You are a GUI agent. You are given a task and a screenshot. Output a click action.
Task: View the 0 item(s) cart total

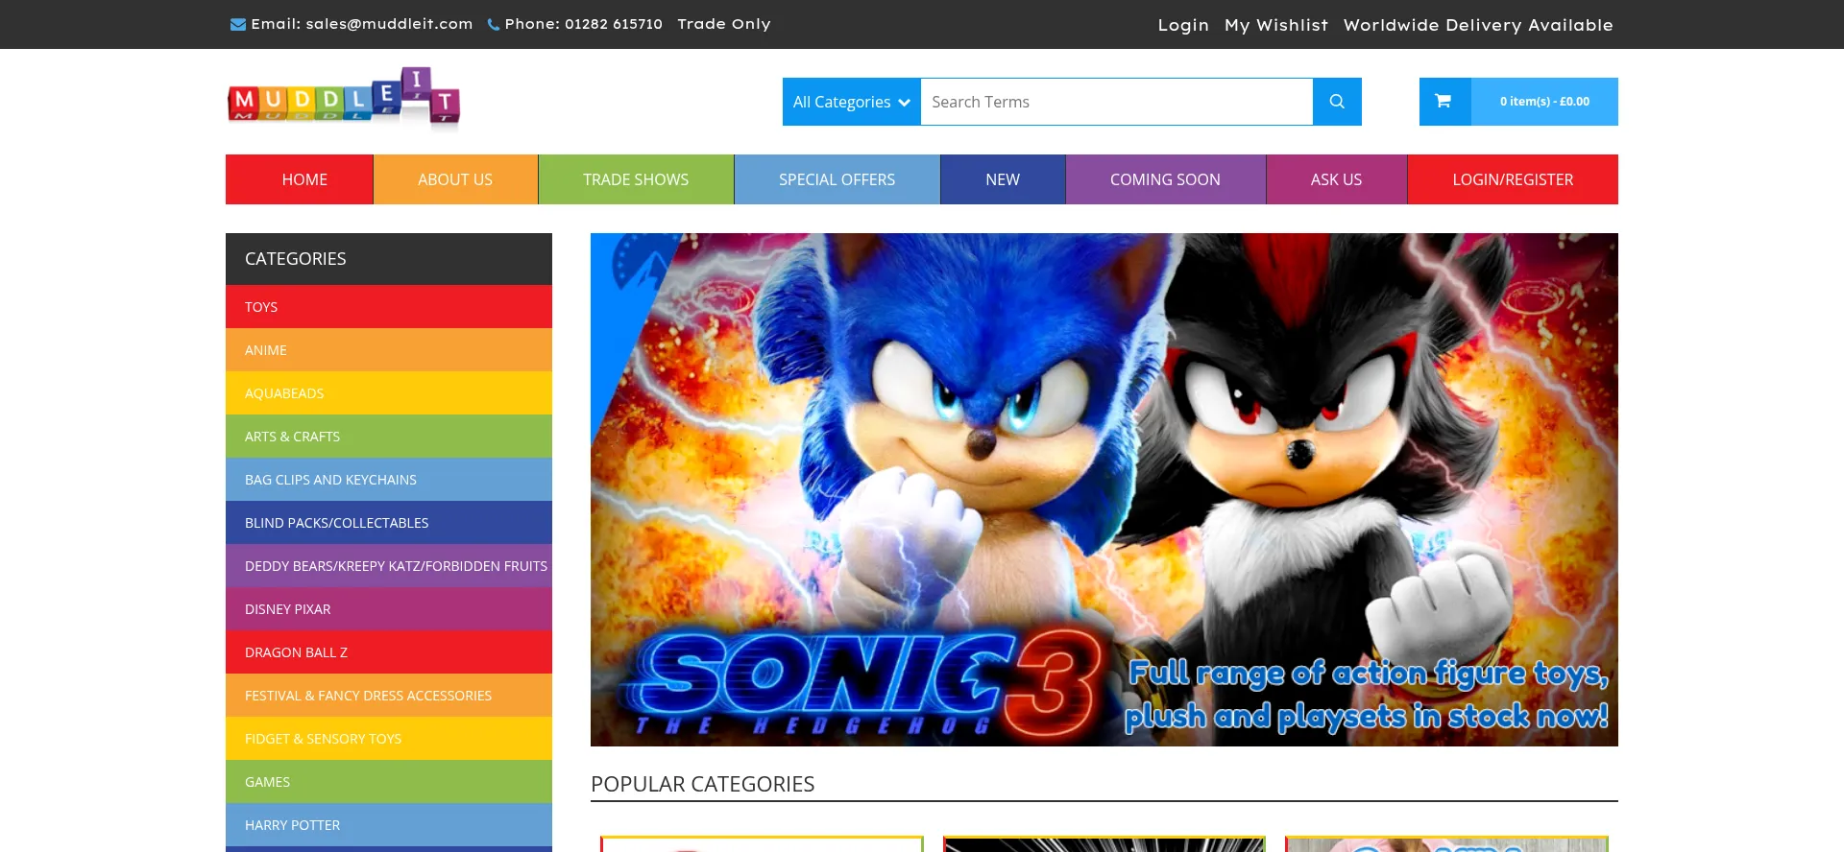click(1544, 102)
